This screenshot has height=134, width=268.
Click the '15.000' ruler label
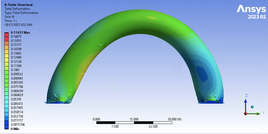pyautogui.click(x=134, y=119)
